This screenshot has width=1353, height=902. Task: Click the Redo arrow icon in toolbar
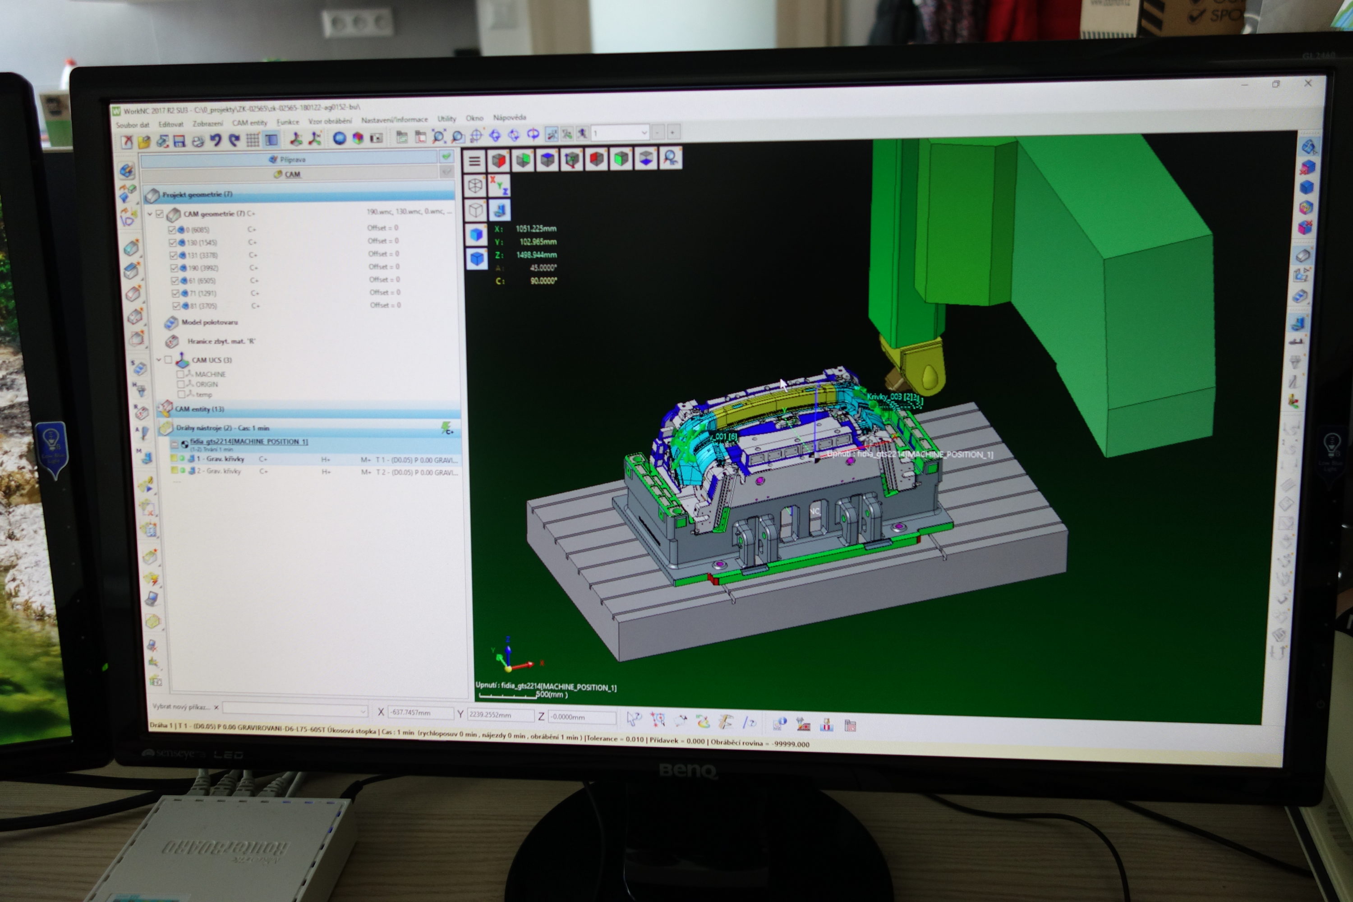coord(234,140)
